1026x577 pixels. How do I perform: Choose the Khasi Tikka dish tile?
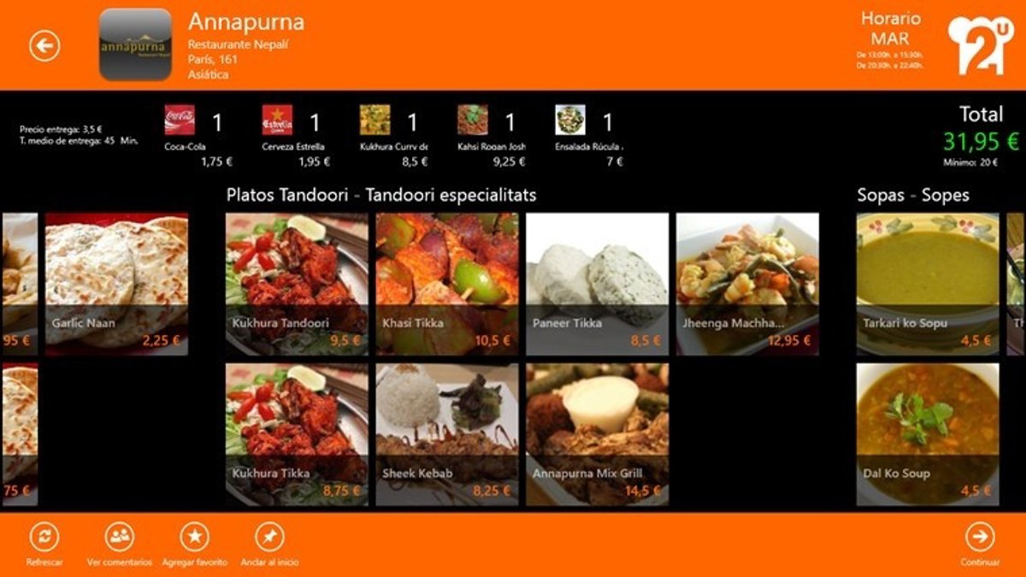click(447, 285)
